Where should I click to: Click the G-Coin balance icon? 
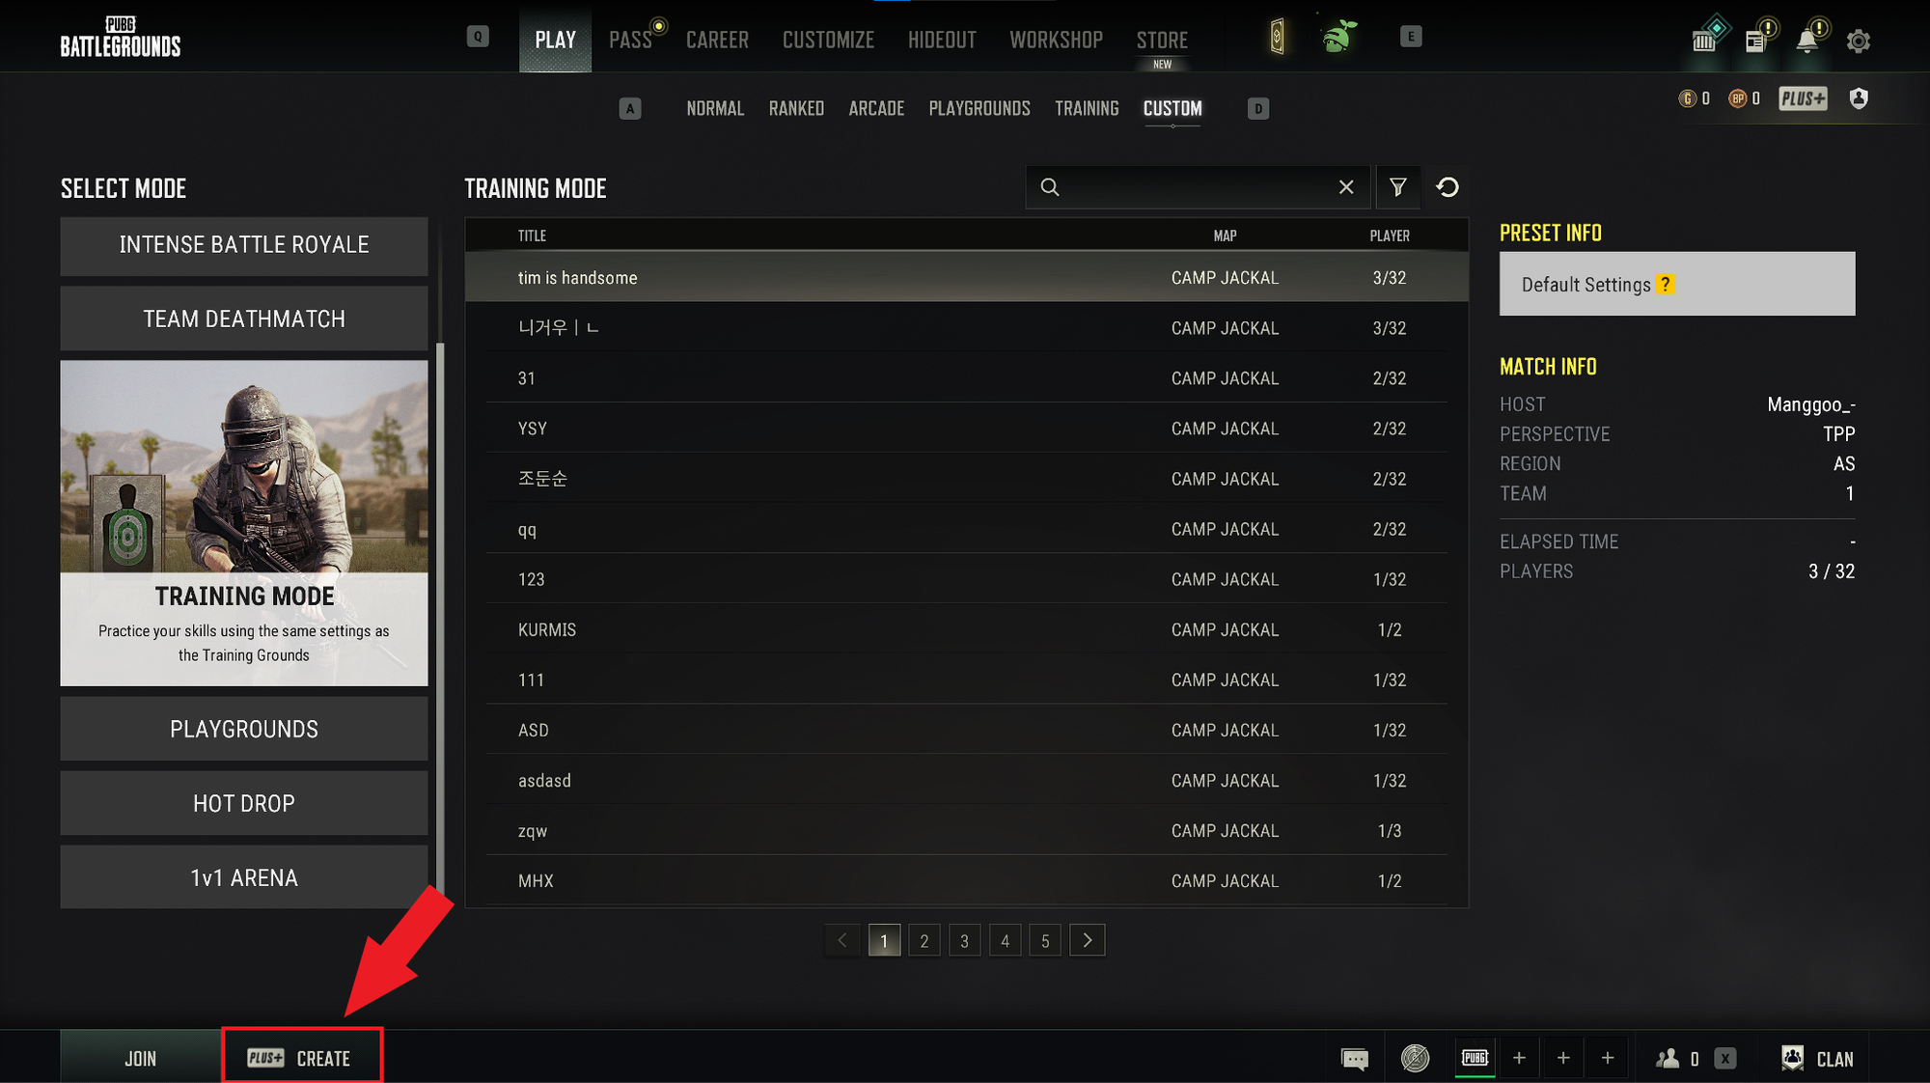1688,98
